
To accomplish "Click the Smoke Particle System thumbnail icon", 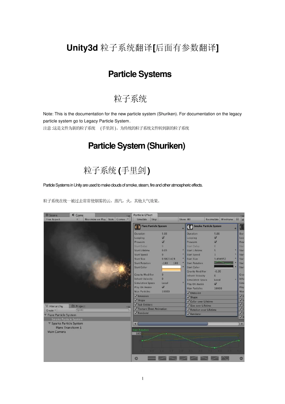I will coord(190,227).
